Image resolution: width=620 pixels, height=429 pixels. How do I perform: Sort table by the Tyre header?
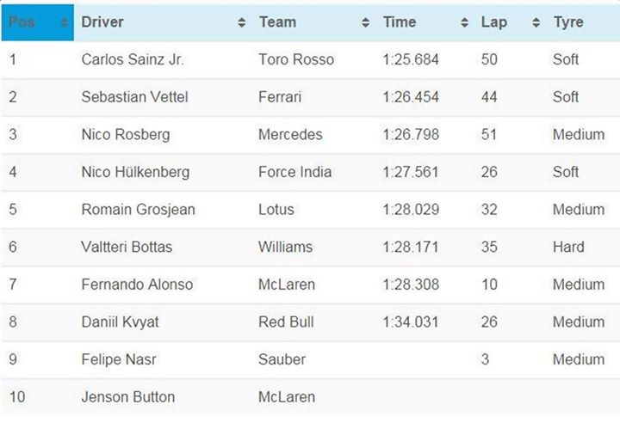pos(567,22)
